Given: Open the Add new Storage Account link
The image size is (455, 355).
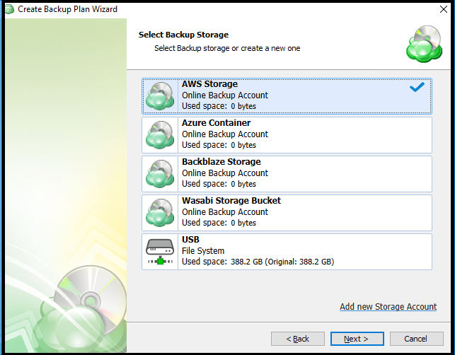Looking at the screenshot, I should [x=388, y=307].
